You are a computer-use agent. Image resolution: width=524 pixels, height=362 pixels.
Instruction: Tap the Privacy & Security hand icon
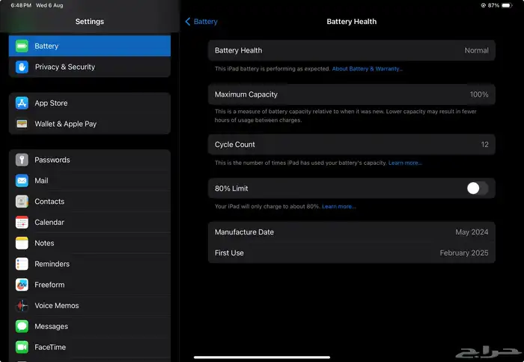pyautogui.click(x=22, y=67)
